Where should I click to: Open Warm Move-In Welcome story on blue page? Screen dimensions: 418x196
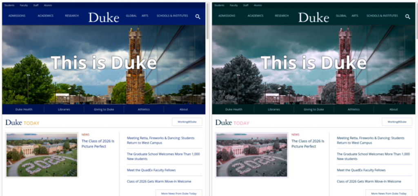point(159,181)
